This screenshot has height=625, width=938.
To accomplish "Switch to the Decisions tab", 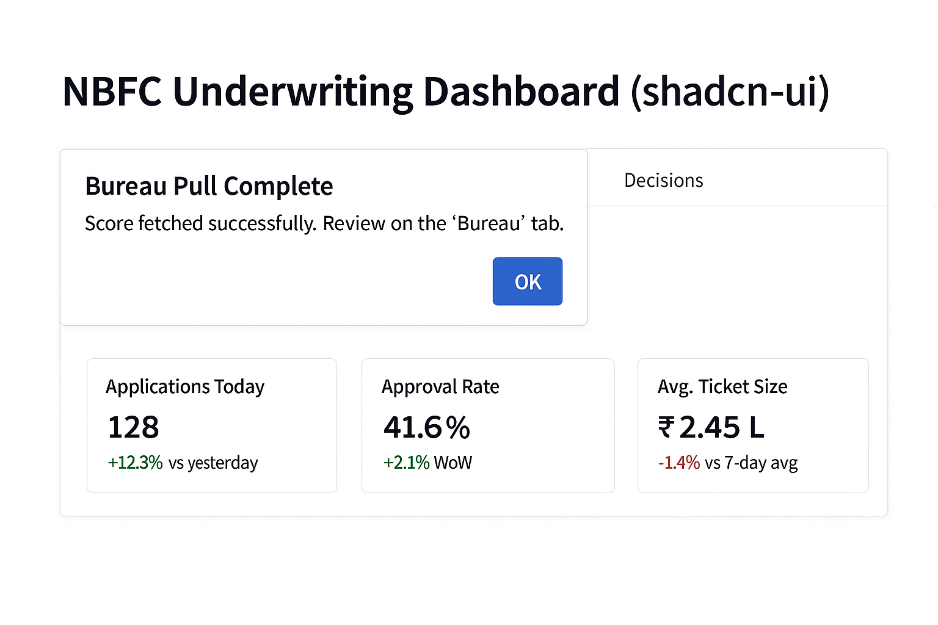I will click(664, 181).
